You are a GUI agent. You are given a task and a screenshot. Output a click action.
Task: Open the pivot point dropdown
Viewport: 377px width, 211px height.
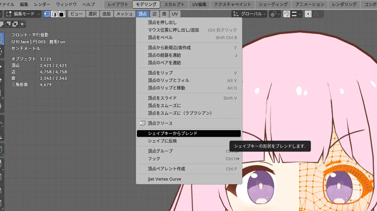tap(275, 14)
